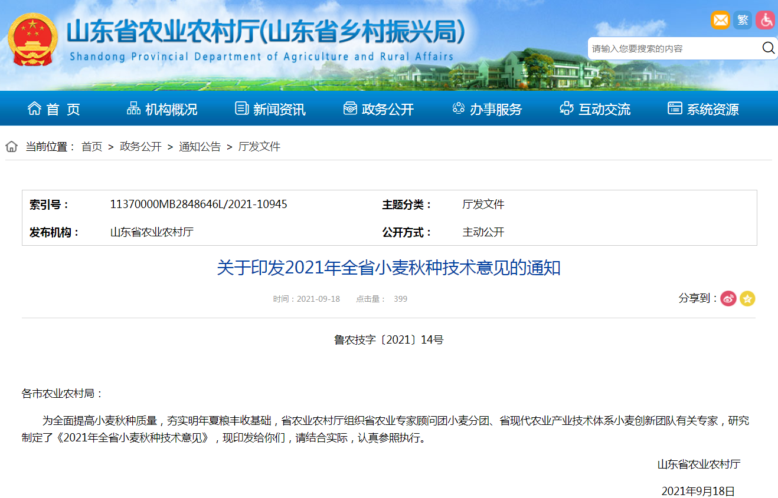The width and height of the screenshot is (778, 498).
Task: Click signature 山东省农业农村厅 under article
Action: 699,464
